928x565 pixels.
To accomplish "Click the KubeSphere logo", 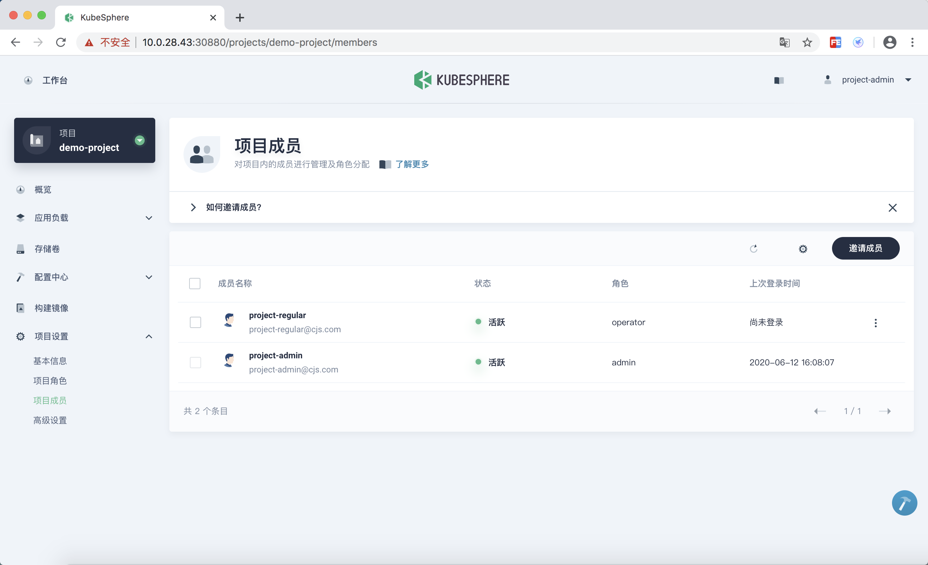I will 462,80.
